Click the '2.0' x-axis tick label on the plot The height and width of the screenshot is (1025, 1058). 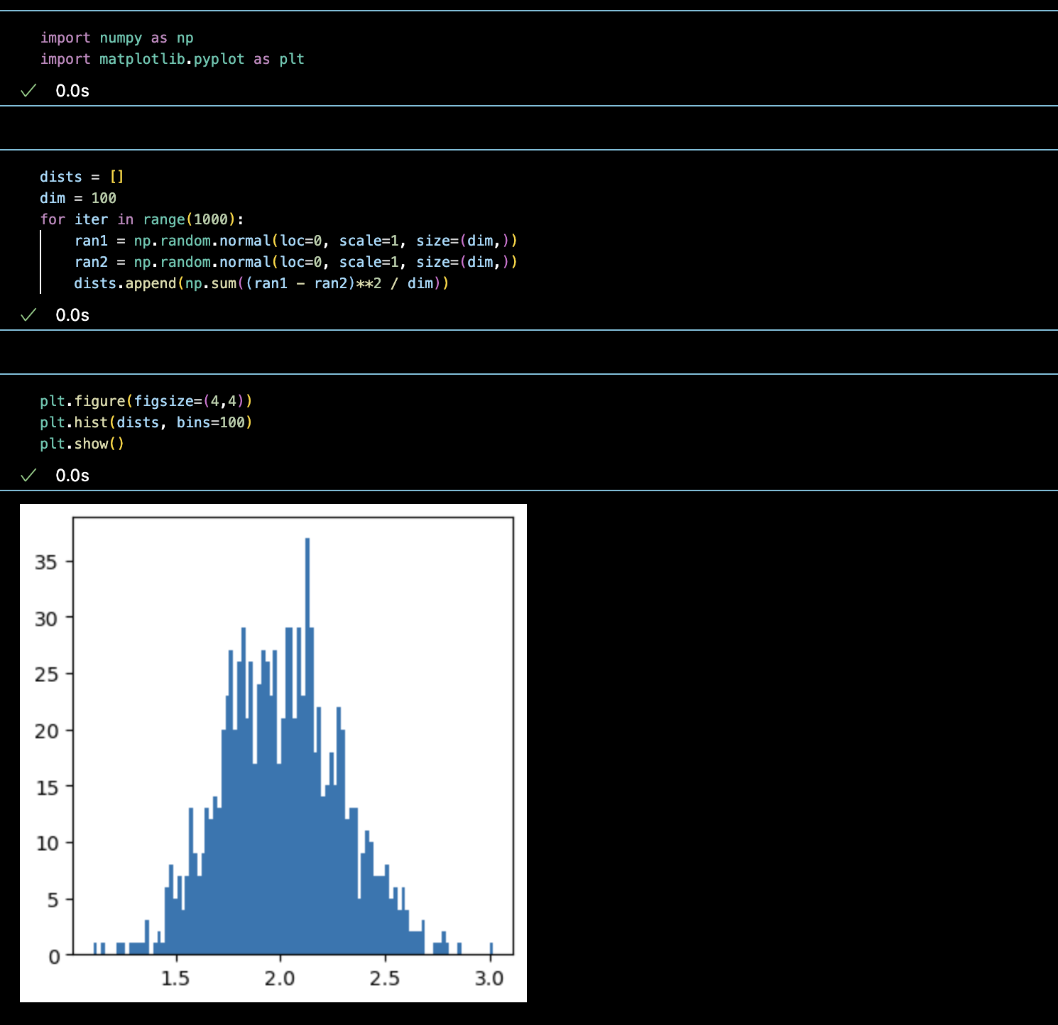pos(280,979)
